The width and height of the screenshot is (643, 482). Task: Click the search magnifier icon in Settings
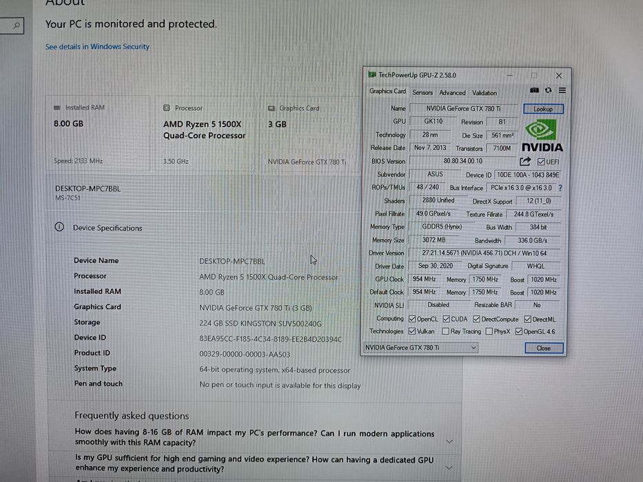pyautogui.click(x=17, y=26)
